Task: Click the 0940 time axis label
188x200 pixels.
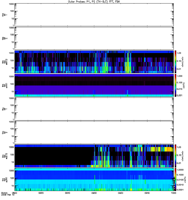Action: tap(147, 193)
